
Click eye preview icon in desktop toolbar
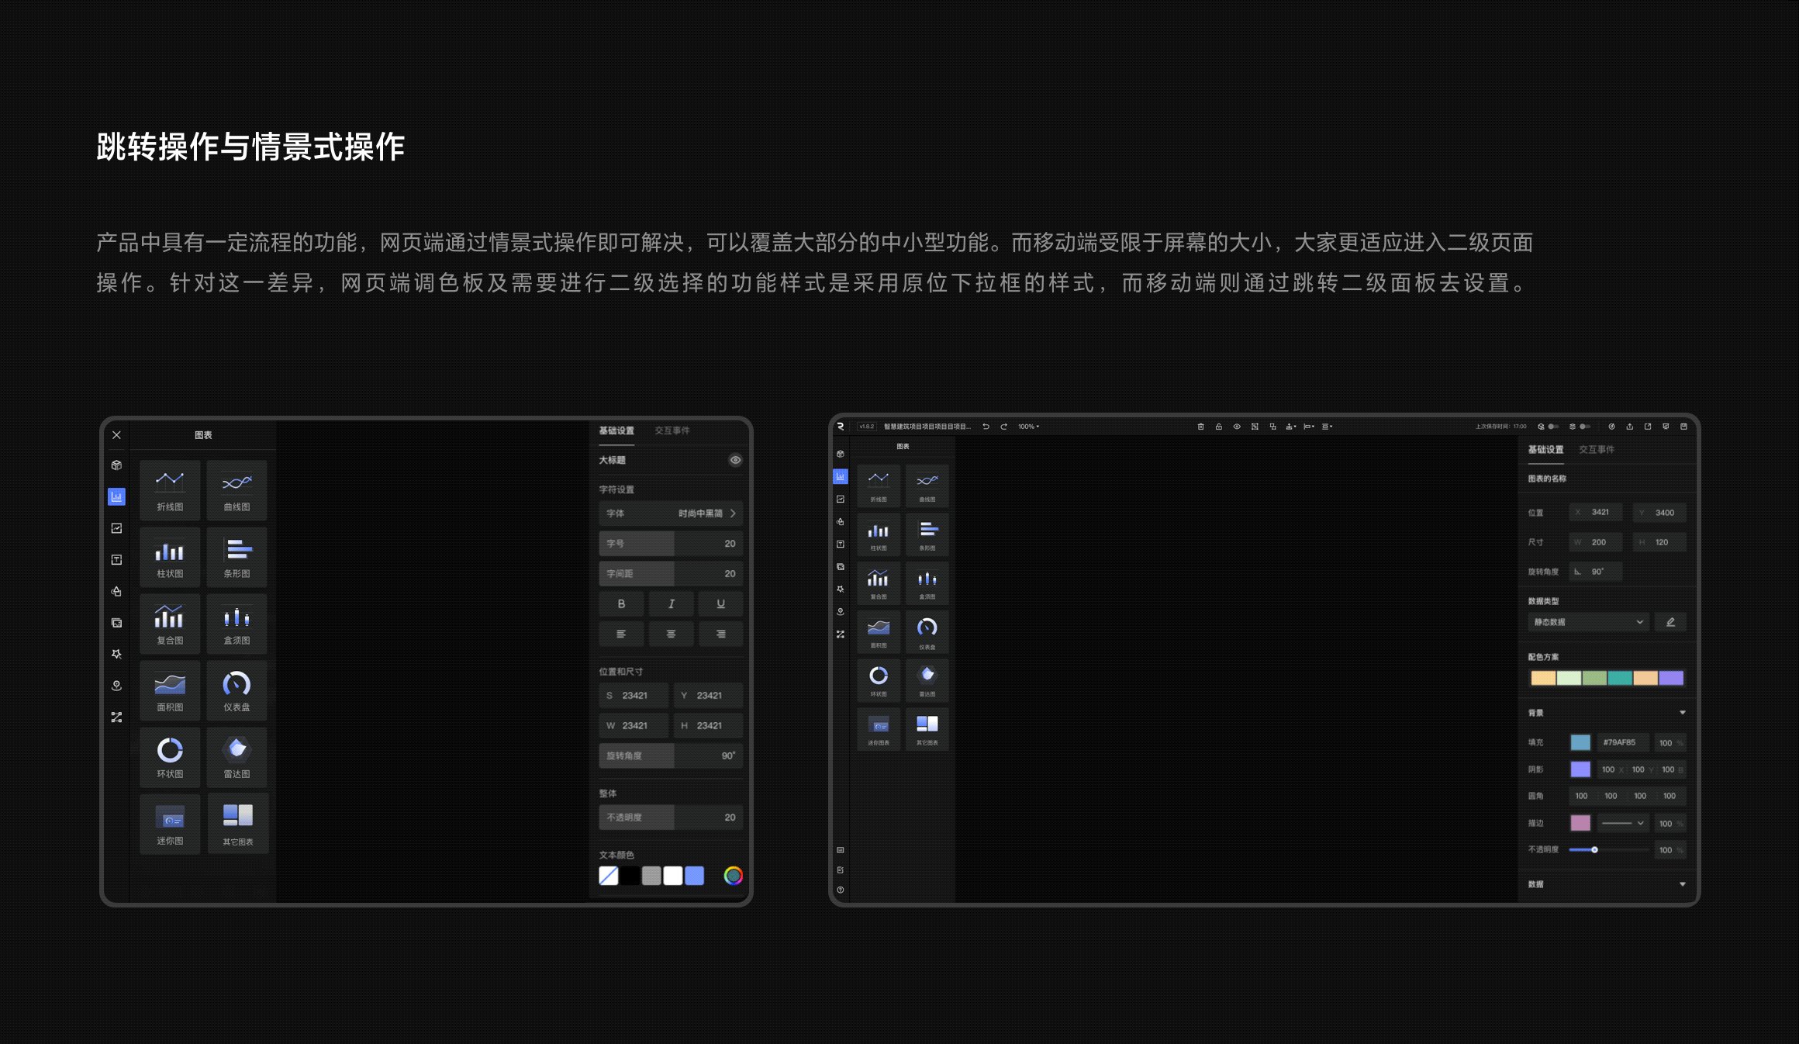[x=1237, y=427]
